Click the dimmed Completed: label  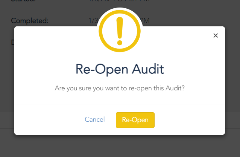pos(30,21)
